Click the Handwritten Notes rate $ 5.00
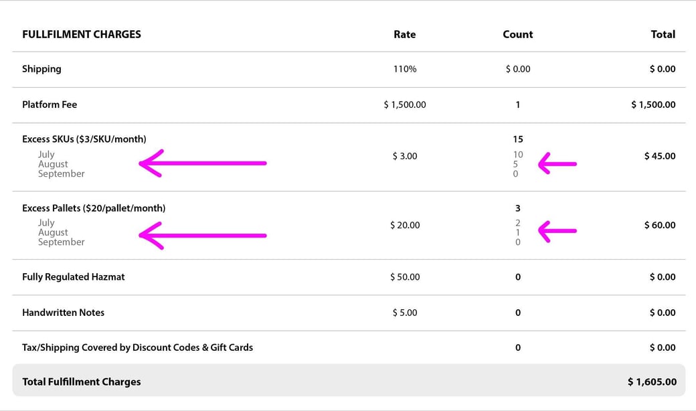Screen dimensions: 696x411 [405, 313]
